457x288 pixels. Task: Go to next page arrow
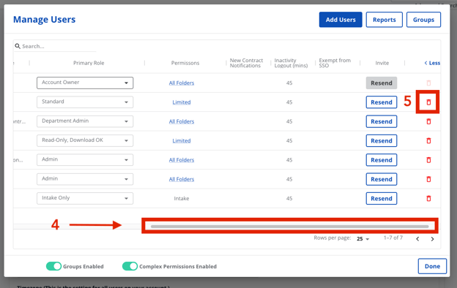pyautogui.click(x=432, y=239)
